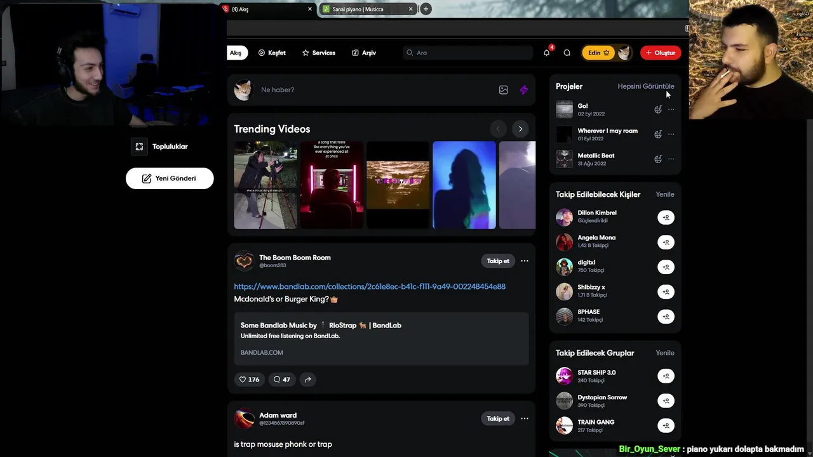Open Adam ward profile avatar
This screenshot has width=813, height=457.
pyautogui.click(x=244, y=419)
